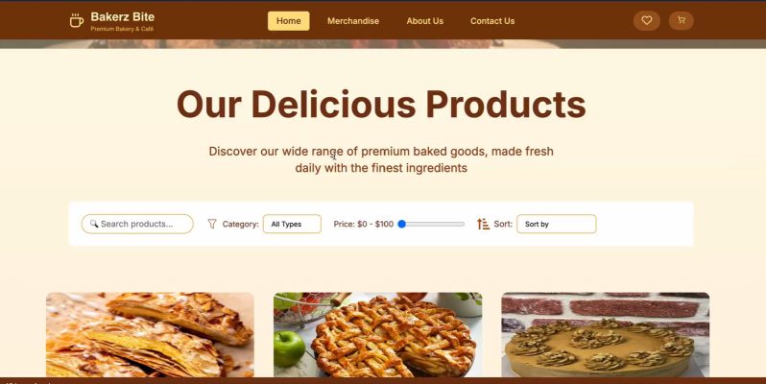Focus the Search products input field
This screenshot has height=384, width=766.
(137, 224)
